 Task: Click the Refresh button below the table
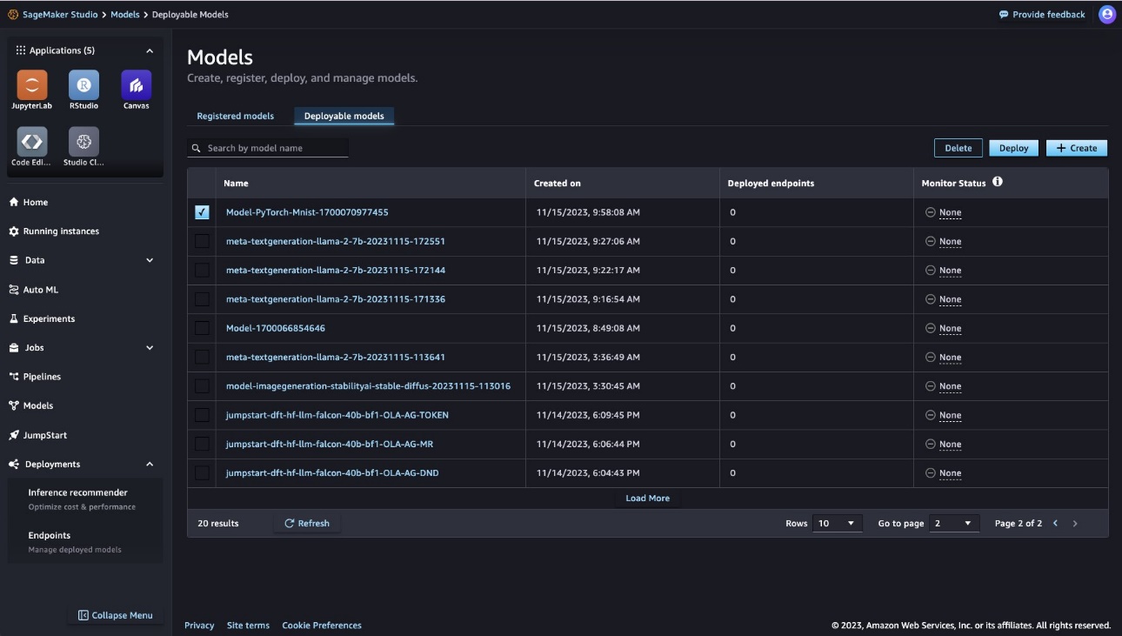[307, 523]
